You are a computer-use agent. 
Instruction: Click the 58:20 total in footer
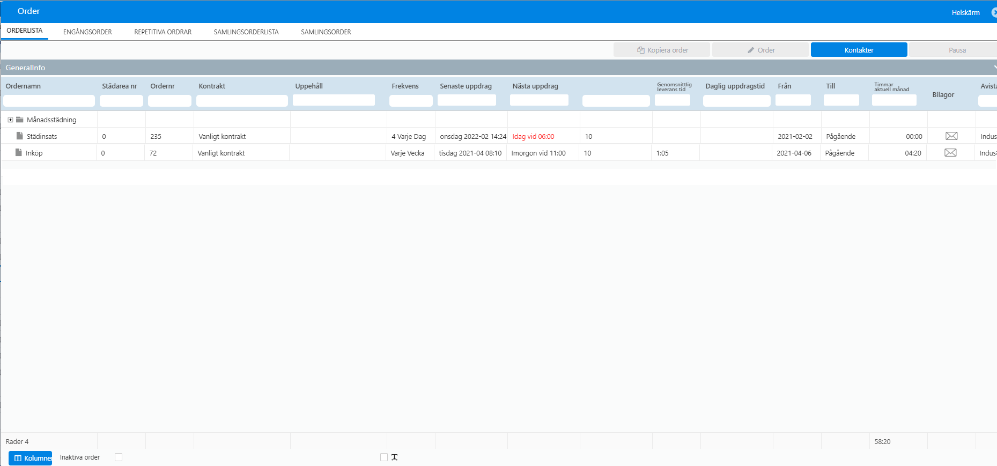[882, 441]
